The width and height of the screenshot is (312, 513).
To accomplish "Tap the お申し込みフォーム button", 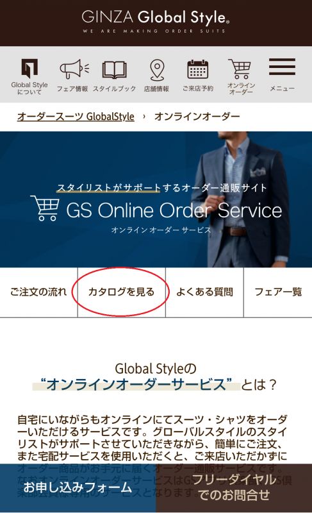I will [78, 488].
